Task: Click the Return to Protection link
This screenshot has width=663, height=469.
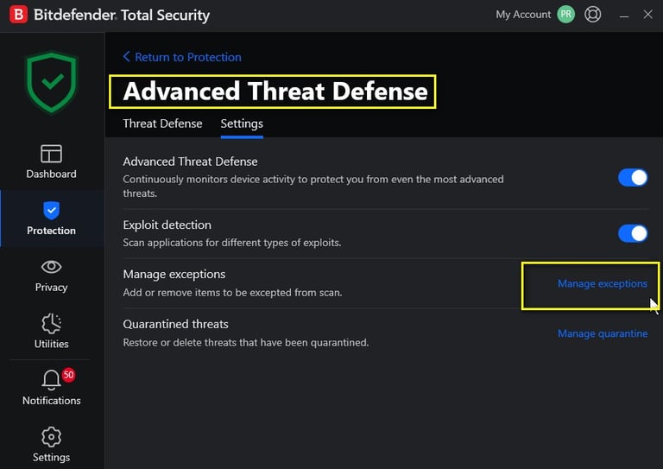Action: click(x=187, y=57)
